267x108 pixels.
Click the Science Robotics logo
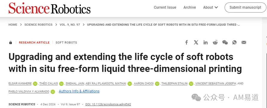(x=50, y=8)
